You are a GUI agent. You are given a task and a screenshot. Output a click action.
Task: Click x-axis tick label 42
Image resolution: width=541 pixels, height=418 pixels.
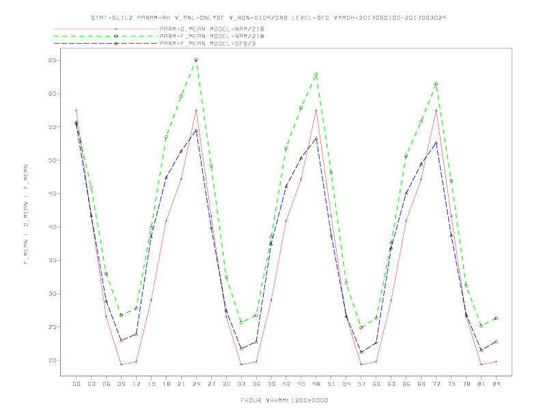[x=286, y=384]
